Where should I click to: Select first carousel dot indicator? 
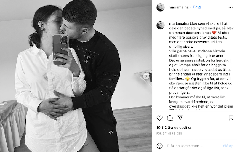click(x=74, y=148)
